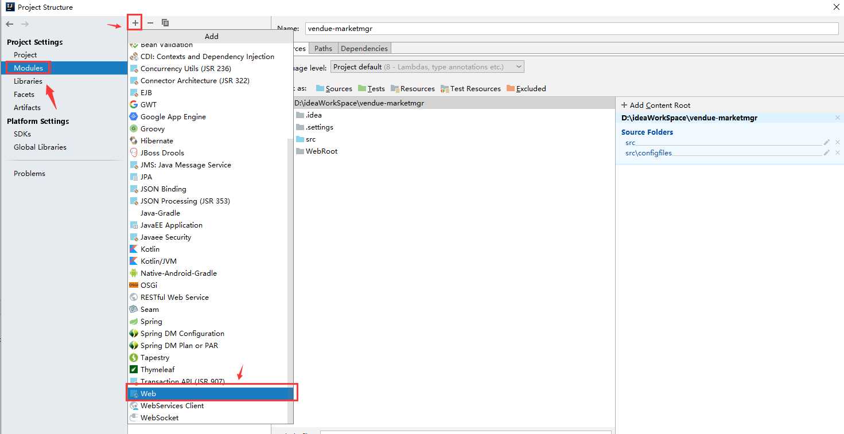The image size is (844, 434).
Task: Click the Add popup scrollbar
Action: (x=290, y=281)
